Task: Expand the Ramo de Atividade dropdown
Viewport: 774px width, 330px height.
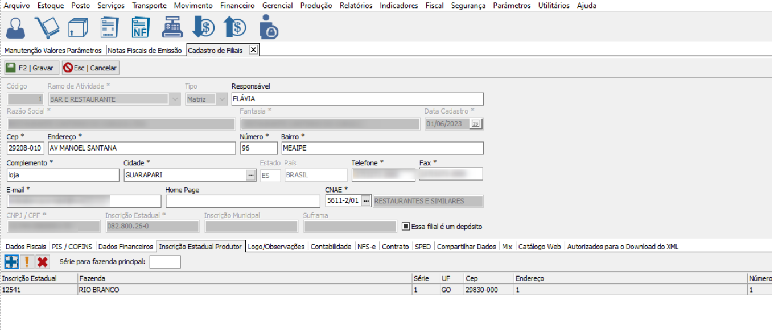Action: [x=175, y=99]
